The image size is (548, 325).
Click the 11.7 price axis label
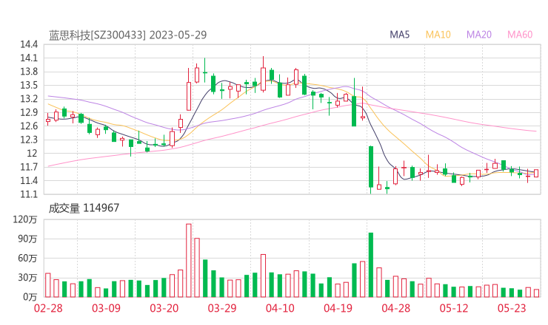tap(29, 167)
